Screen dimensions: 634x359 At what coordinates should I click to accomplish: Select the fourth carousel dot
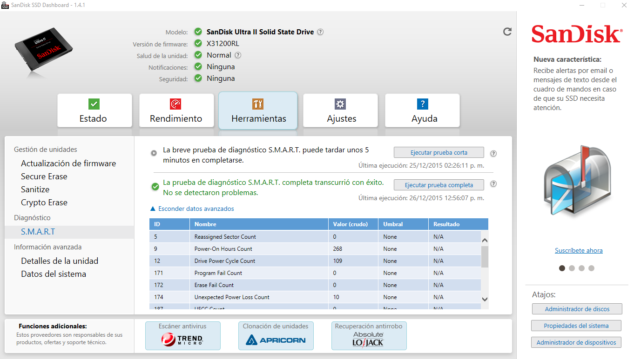(591, 268)
